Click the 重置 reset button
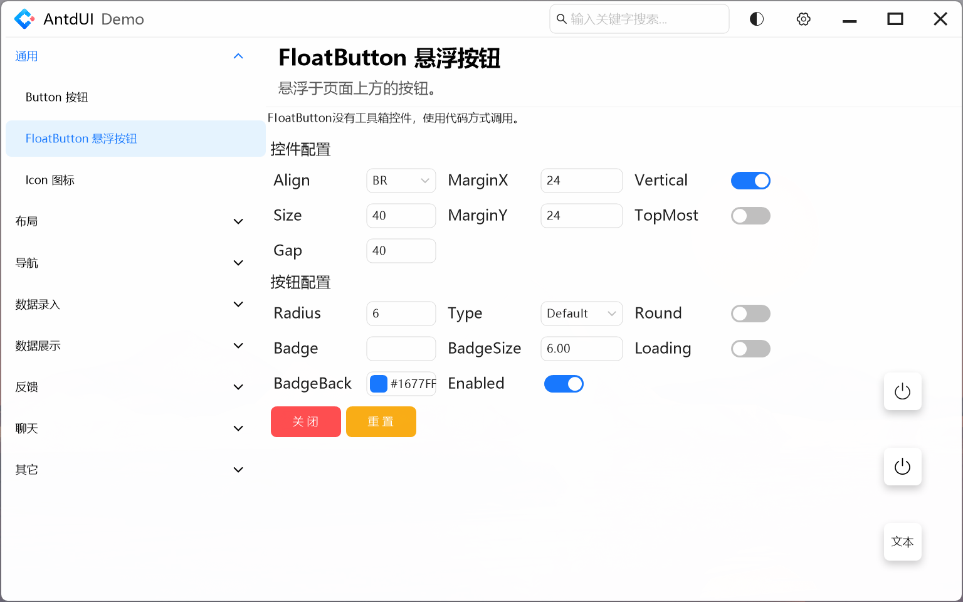This screenshot has width=963, height=602. pos(381,421)
